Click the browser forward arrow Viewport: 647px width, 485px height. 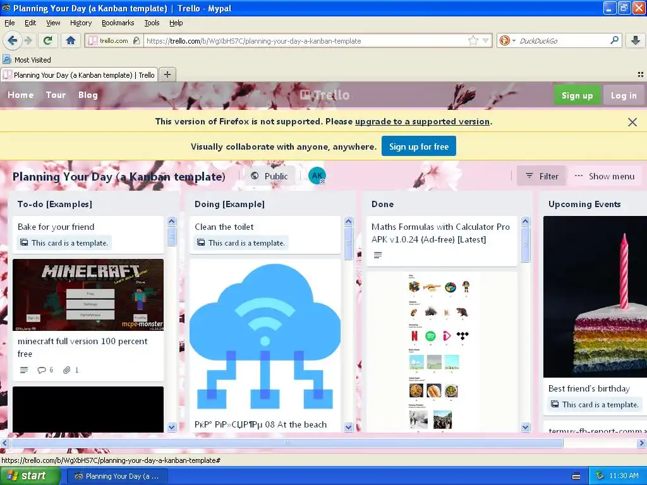[x=28, y=40]
